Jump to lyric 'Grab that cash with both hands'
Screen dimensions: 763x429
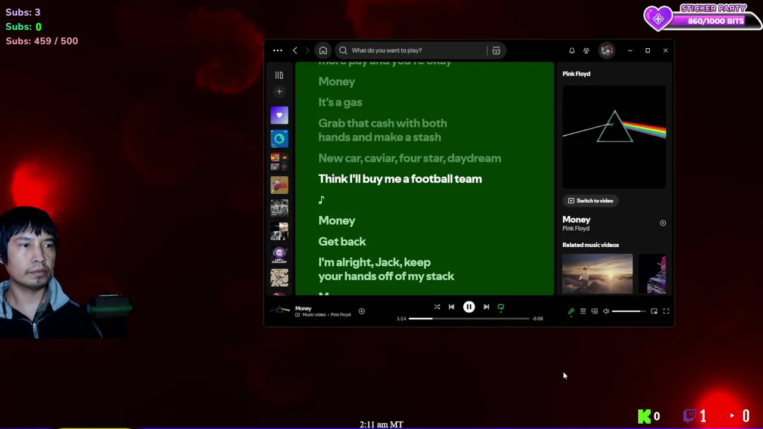382,130
